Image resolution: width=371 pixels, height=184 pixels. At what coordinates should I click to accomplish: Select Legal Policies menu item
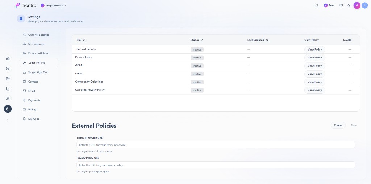39,63
